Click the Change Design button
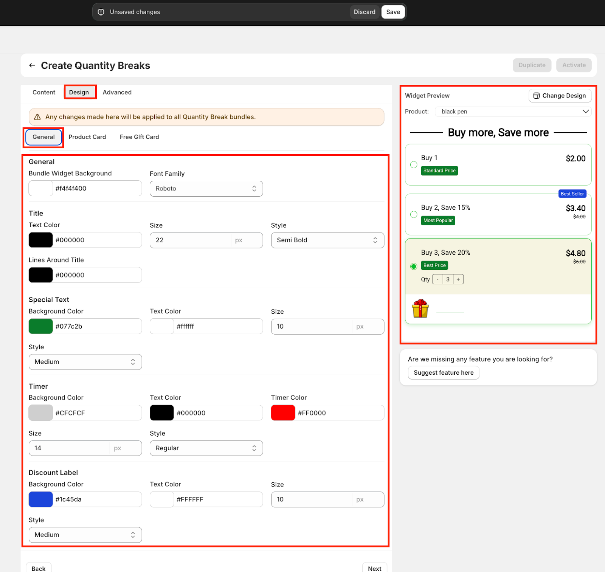This screenshot has height=572, width=605. 560,96
